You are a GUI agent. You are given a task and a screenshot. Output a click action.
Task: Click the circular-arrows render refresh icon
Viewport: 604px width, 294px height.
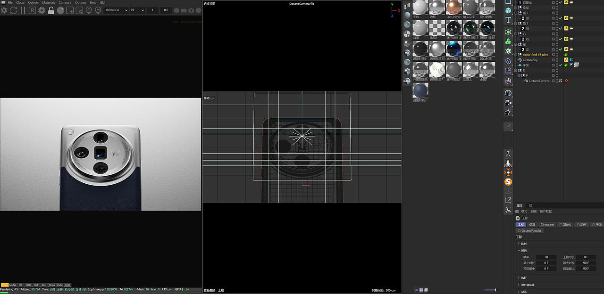[13, 10]
